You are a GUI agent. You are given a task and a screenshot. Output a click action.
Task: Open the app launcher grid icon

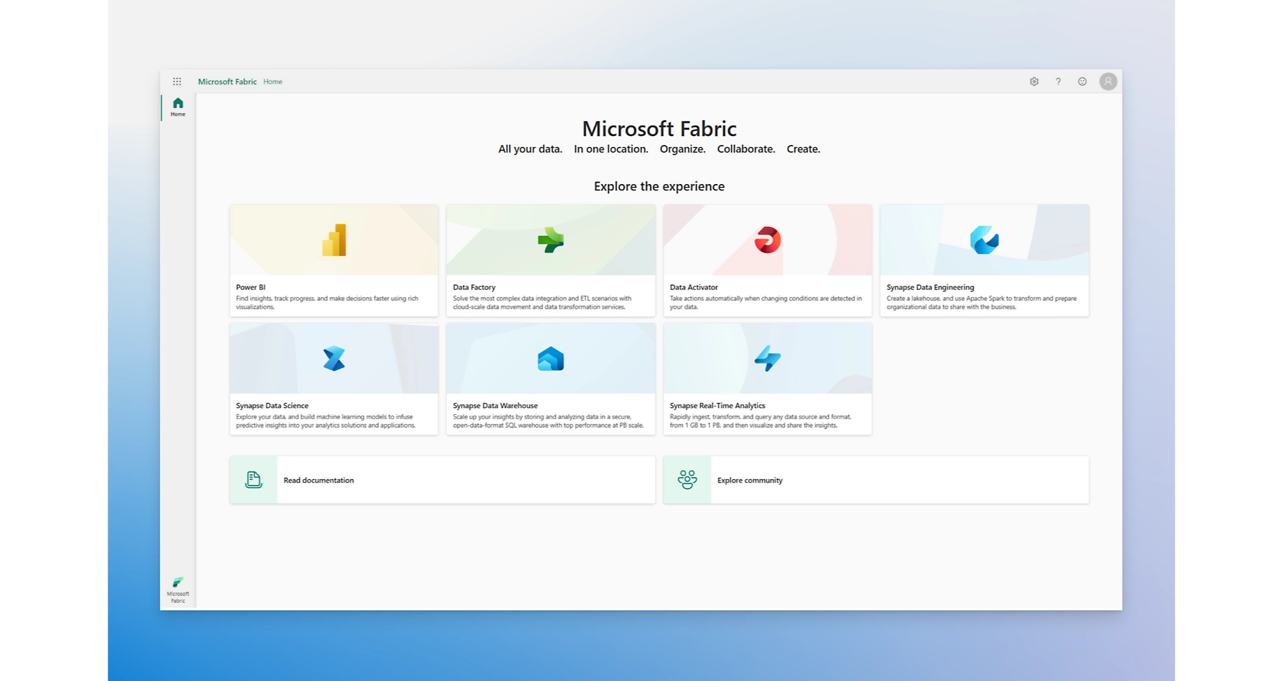[x=177, y=81]
